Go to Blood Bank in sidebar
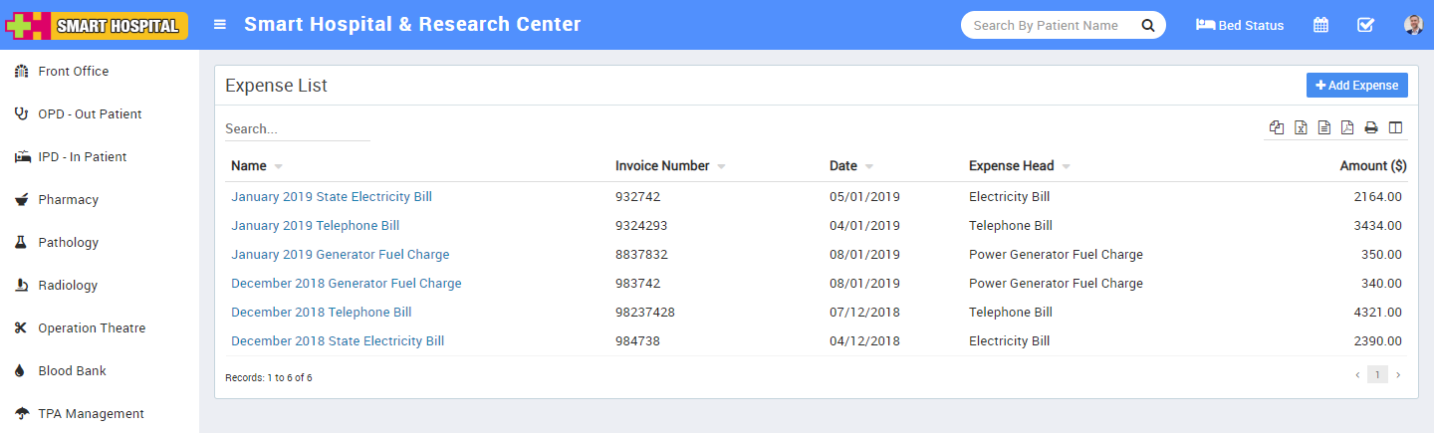Viewport: 1434px width, 433px height. (x=72, y=371)
